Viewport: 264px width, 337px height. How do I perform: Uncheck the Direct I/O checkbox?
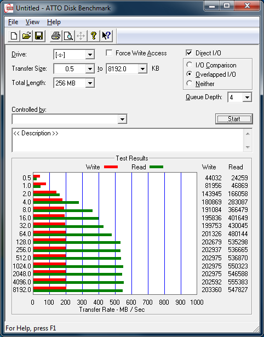coord(189,53)
